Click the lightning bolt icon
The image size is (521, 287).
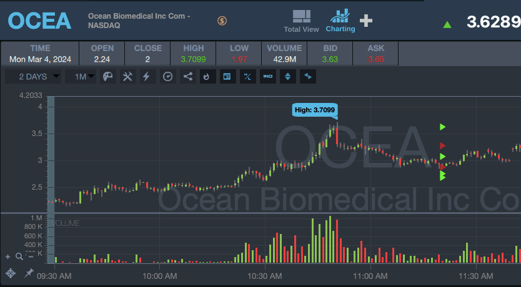coord(147,76)
